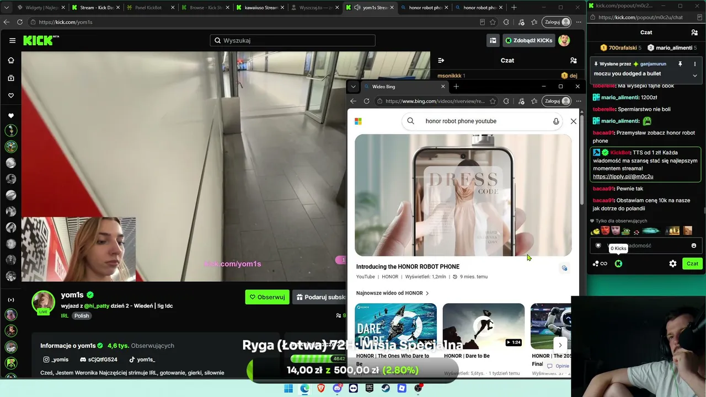Viewport: 706px width, 397px height.
Task: Open the yom1s_ TikTok link
Action: 142,360
